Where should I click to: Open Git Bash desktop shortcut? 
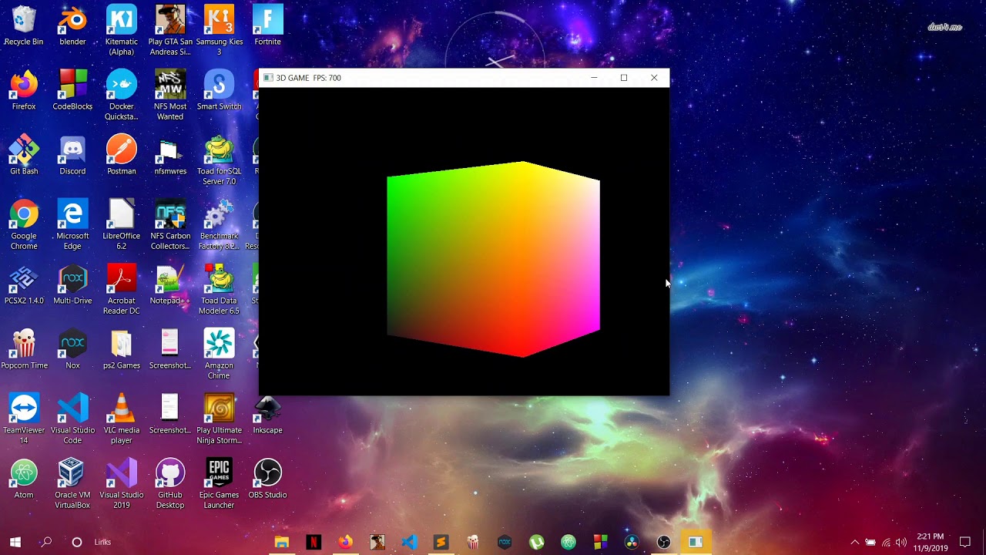tap(24, 155)
